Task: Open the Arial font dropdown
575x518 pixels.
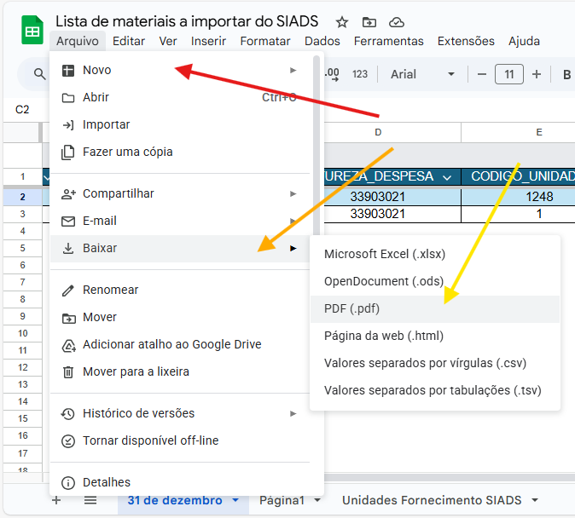Action: coord(418,74)
